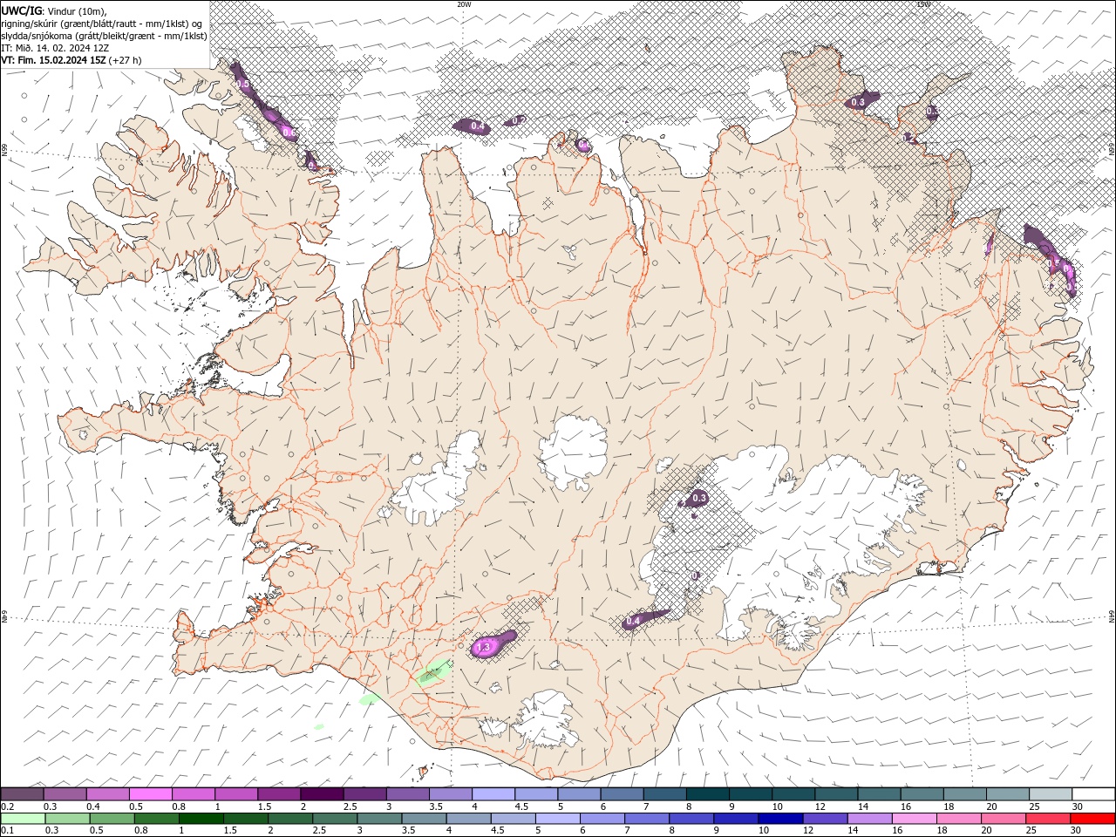Click the pink 18 swatch in lower legend row
The image size is (1116, 837).
pyautogui.click(x=957, y=819)
